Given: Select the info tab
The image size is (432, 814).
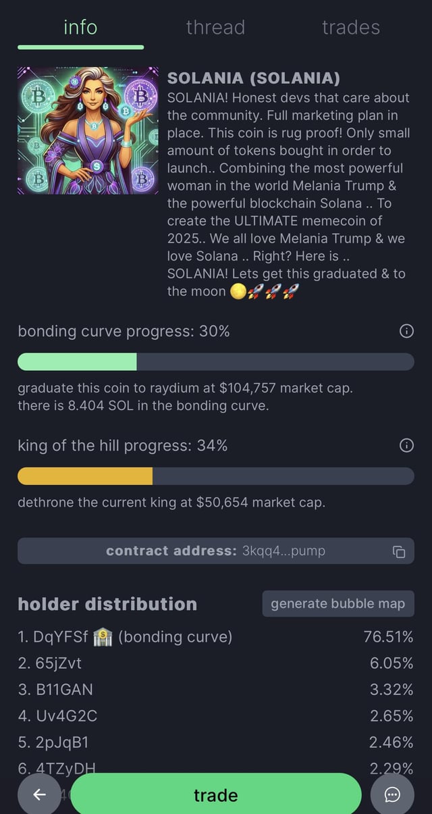Looking at the screenshot, I should (80, 28).
